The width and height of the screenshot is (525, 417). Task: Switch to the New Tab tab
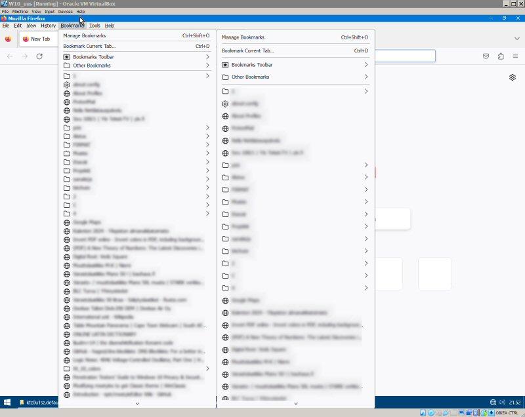(x=38, y=39)
